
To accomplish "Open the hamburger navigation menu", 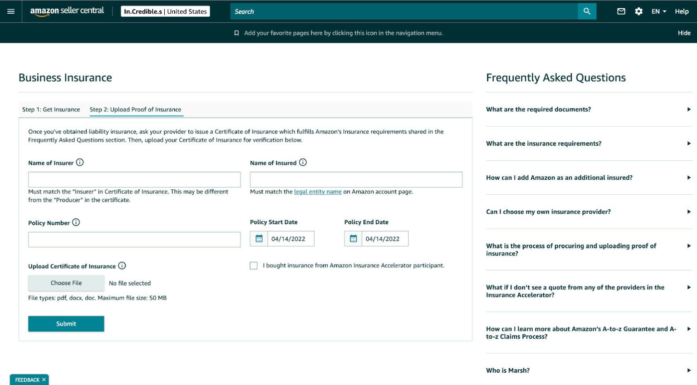I will (11, 11).
